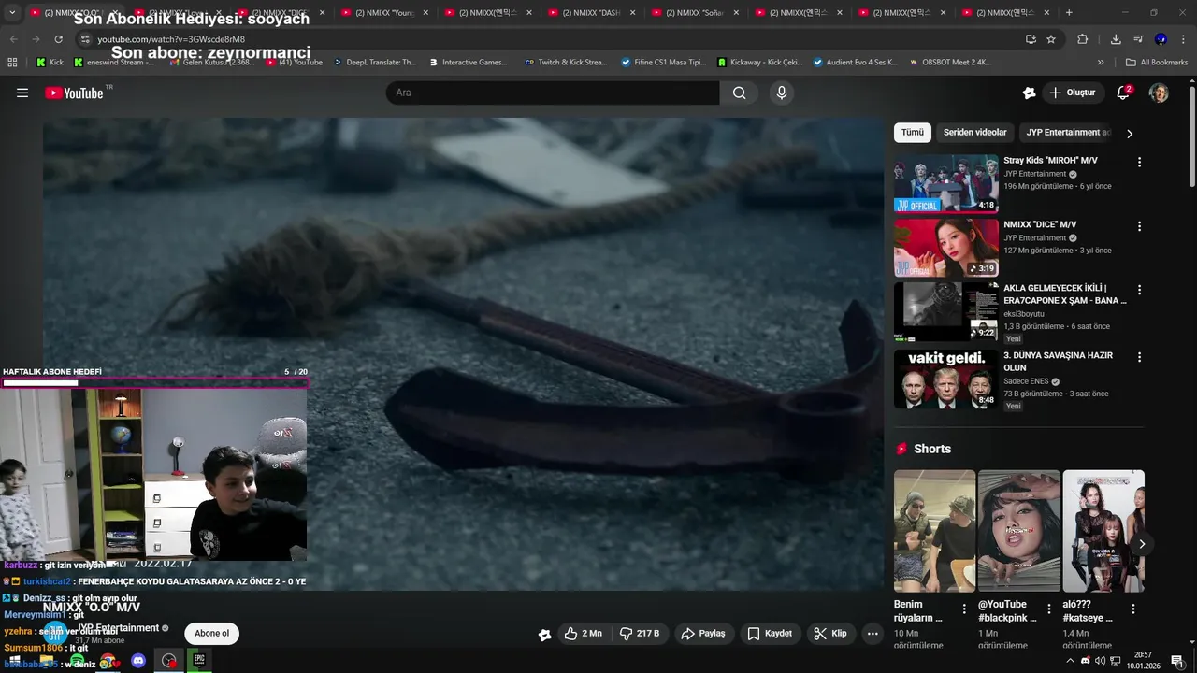This screenshot has width=1197, height=673.
Task: Open the tab search dropdown arrow
Action: click(x=12, y=13)
